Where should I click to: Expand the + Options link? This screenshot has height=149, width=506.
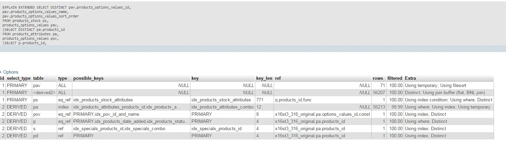(9, 72)
